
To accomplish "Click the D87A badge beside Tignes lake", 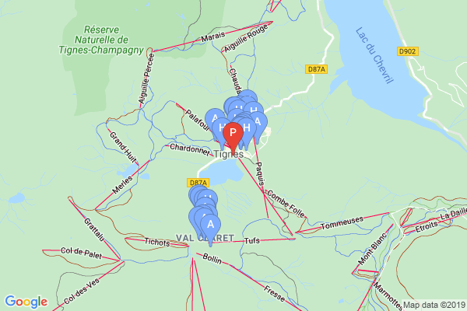I will [198, 183].
